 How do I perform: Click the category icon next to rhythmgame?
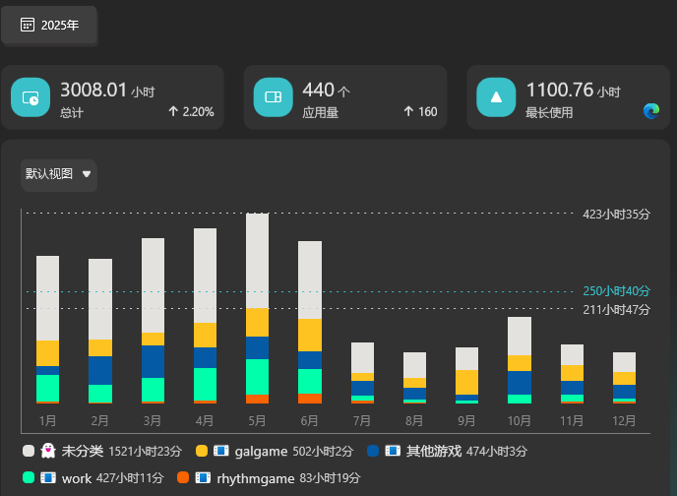click(x=203, y=477)
